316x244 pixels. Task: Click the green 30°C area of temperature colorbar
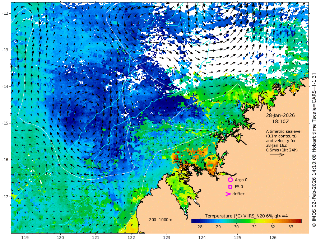pos(236,221)
